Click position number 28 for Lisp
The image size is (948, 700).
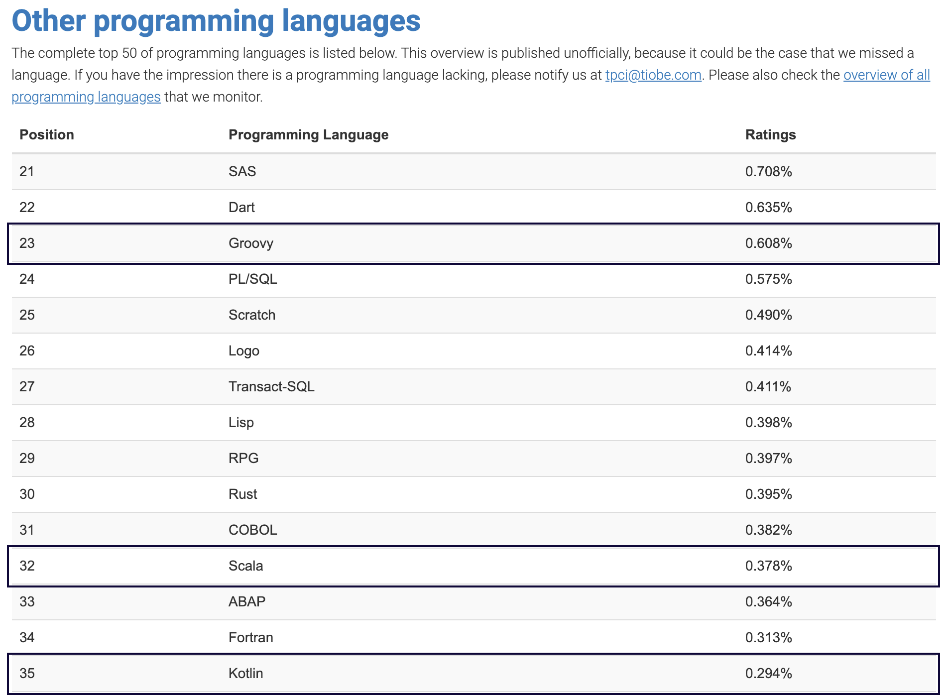27,423
